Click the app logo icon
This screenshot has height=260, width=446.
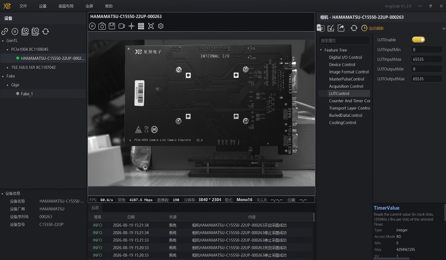click(x=7, y=6)
